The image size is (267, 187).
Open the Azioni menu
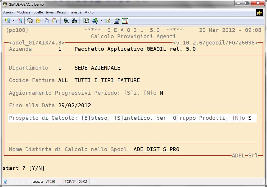coord(8,12)
